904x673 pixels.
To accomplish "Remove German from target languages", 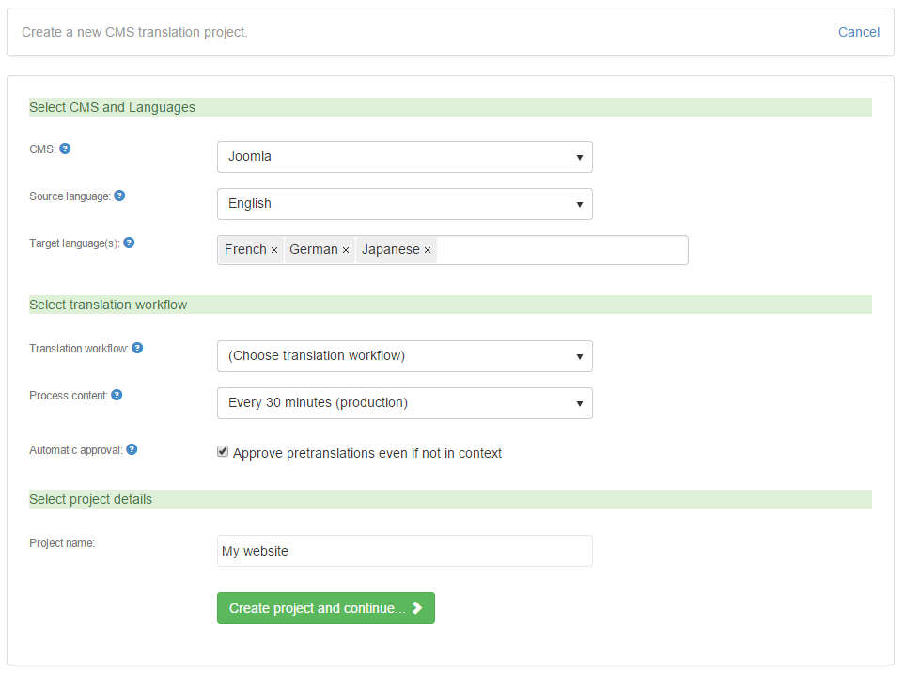I will tap(346, 250).
